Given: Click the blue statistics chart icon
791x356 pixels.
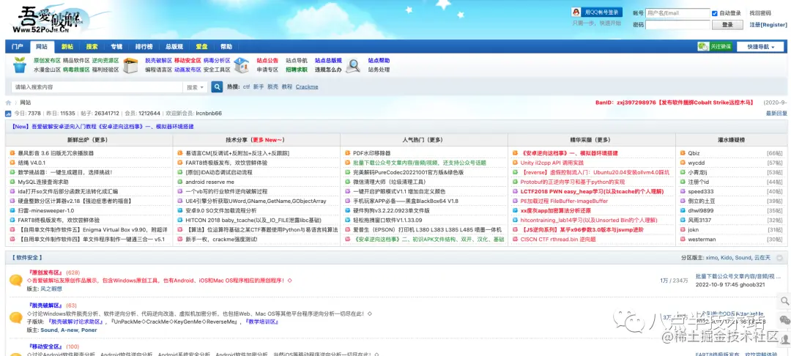Looking at the screenshot, I should point(9,114).
